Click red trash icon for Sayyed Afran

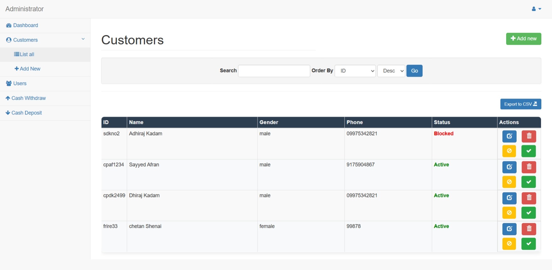pos(529,167)
